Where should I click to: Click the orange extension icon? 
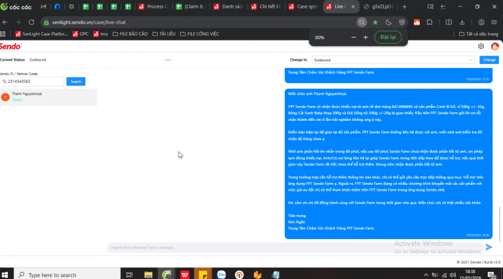pyautogui.click(x=417, y=22)
